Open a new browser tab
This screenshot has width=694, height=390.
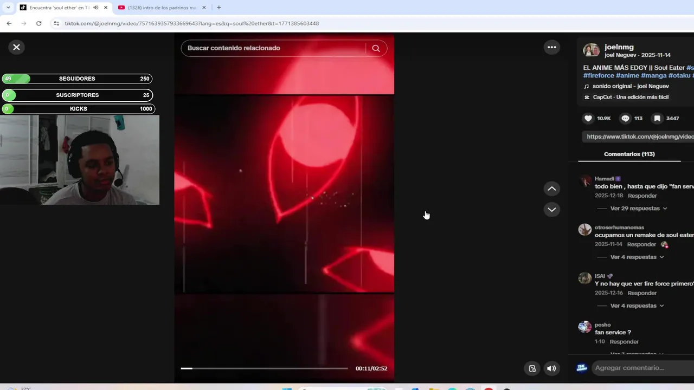pos(219,8)
